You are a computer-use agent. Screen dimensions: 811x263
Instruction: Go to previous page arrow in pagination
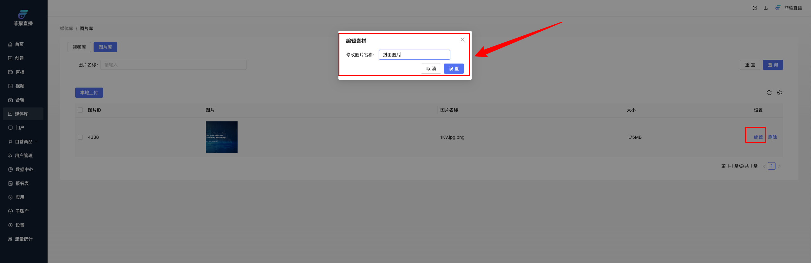(x=764, y=166)
